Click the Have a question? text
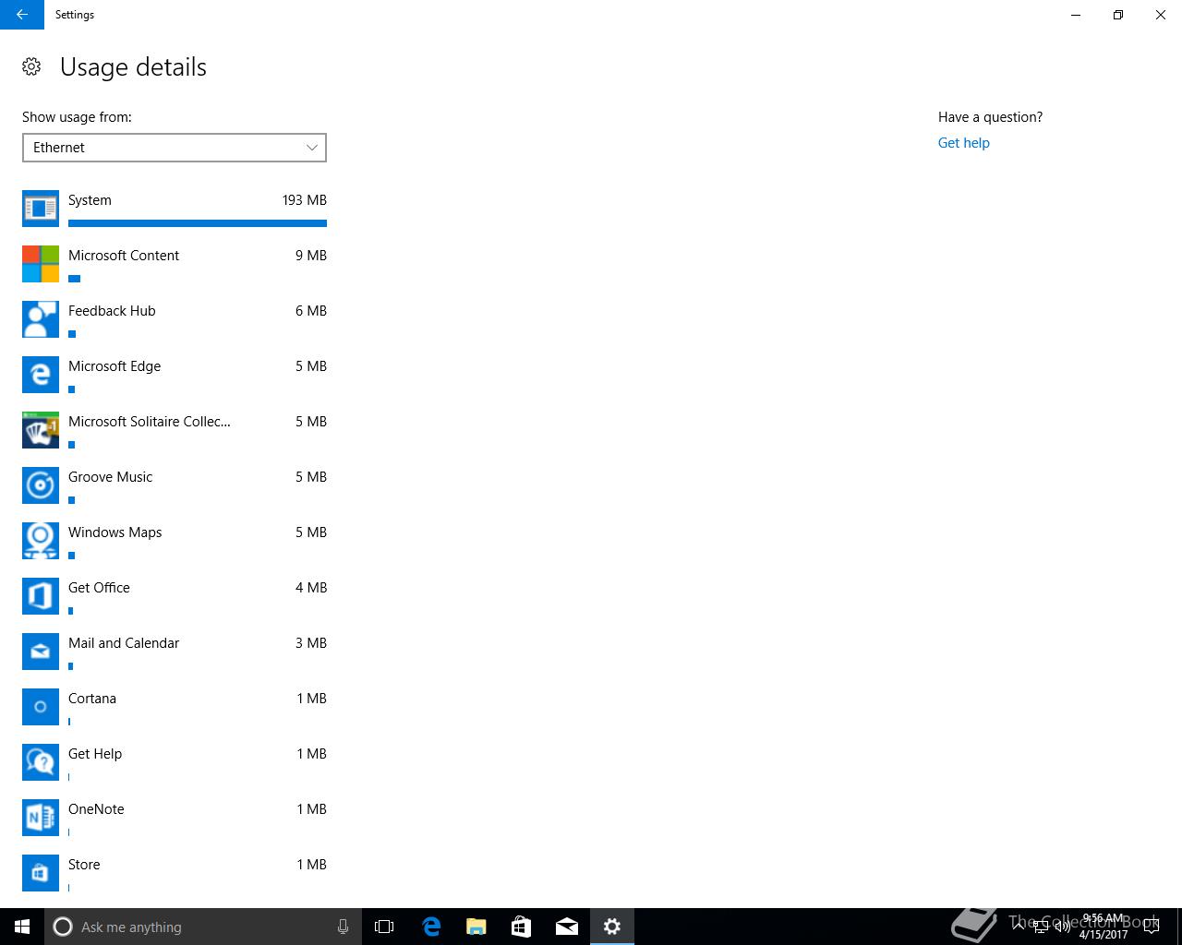 click(x=990, y=117)
